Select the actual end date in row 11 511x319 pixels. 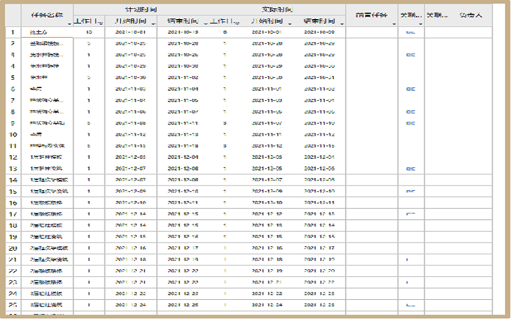(319, 146)
